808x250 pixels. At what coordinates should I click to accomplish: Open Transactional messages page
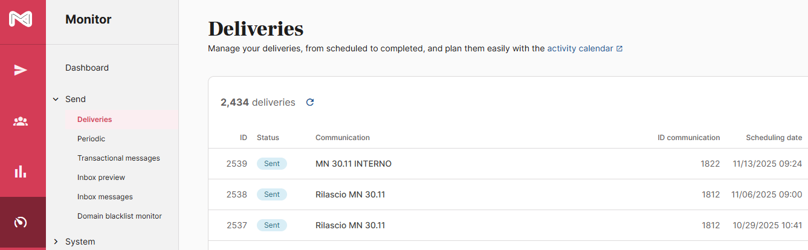118,158
